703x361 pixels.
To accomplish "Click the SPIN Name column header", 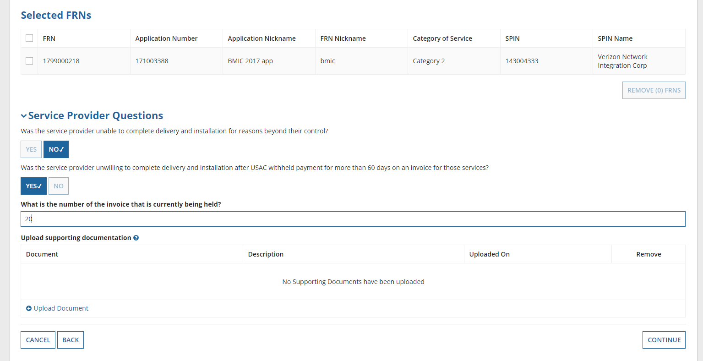I will [615, 38].
